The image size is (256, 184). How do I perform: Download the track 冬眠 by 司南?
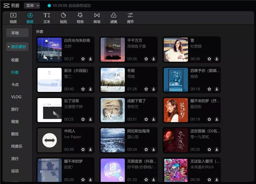point(153,89)
